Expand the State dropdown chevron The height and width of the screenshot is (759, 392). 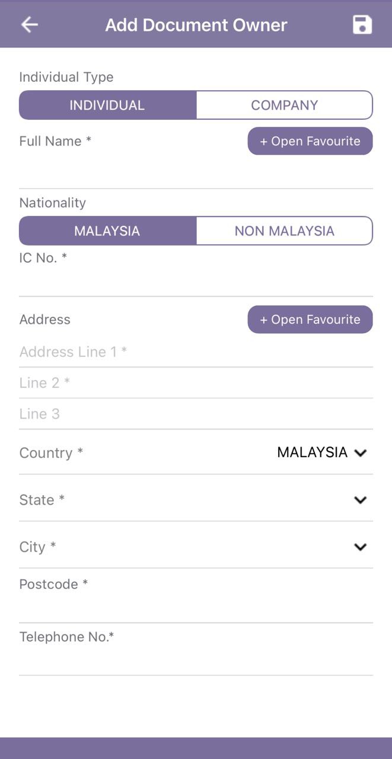360,500
